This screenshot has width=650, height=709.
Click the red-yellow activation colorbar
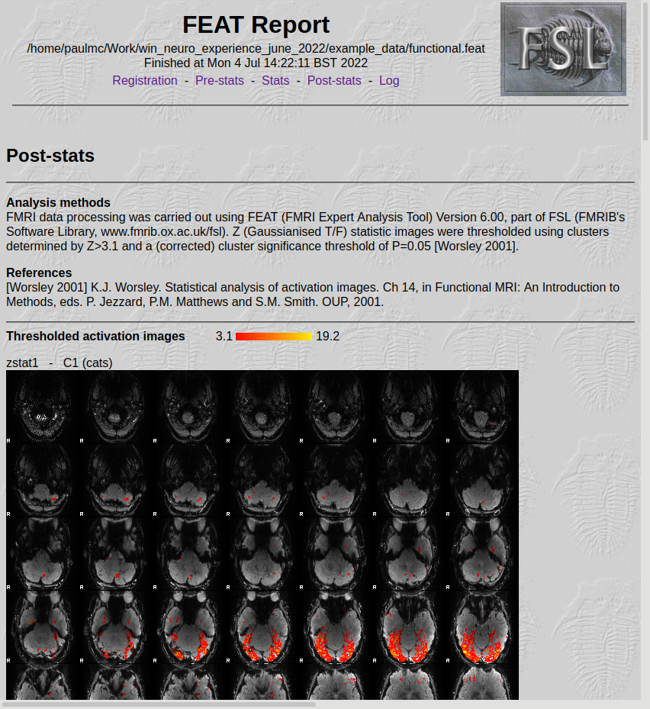(x=274, y=337)
